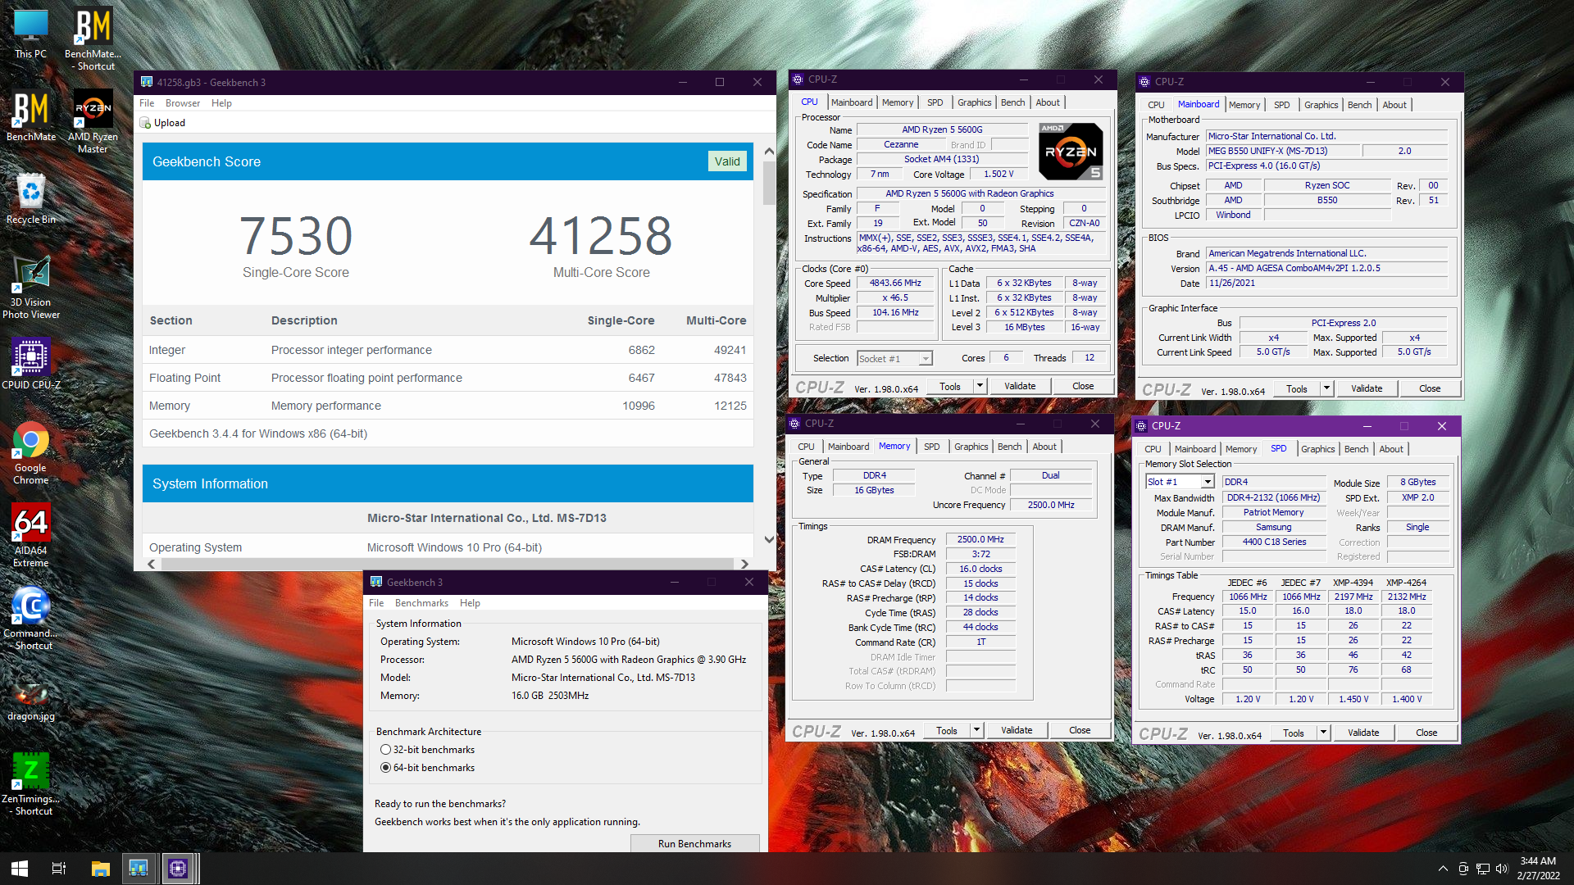Click the Upload icon in Geekbench toolbar
The width and height of the screenshot is (1574, 885).
click(x=146, y=124)
